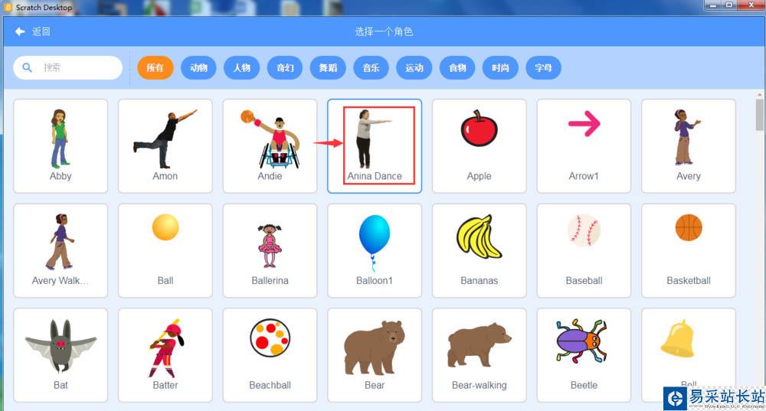
Task: Click the 搜索 search input field
Action: pyautogui.click(x=68, y=68)
